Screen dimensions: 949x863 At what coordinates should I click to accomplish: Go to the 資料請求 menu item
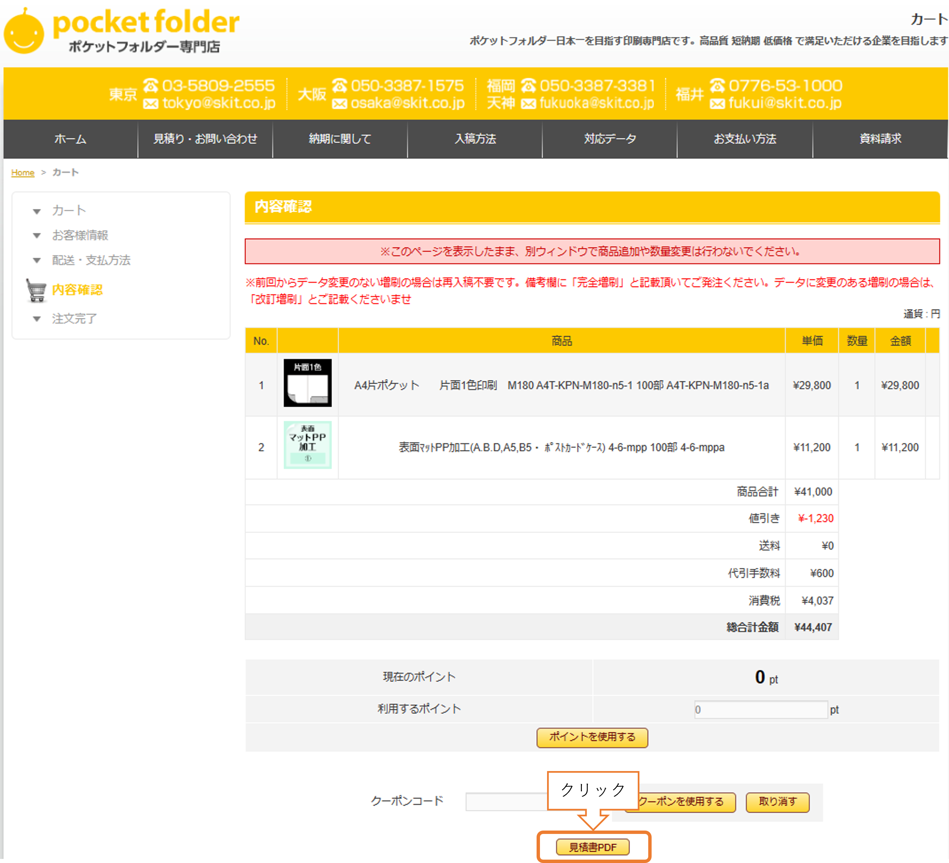(880, 139)
